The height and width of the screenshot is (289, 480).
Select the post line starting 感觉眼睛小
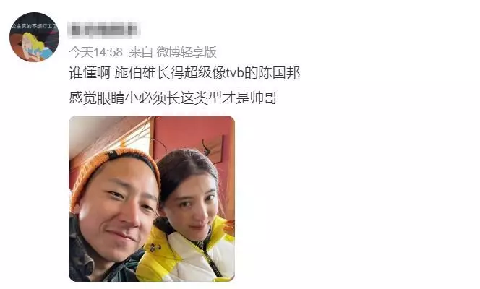tap(173, 98)
